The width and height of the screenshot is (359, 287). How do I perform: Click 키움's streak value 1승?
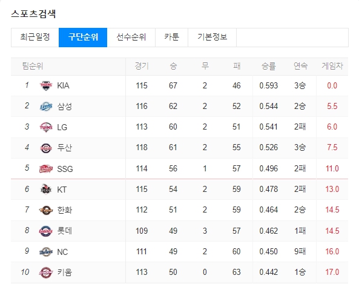coord(300,272)
